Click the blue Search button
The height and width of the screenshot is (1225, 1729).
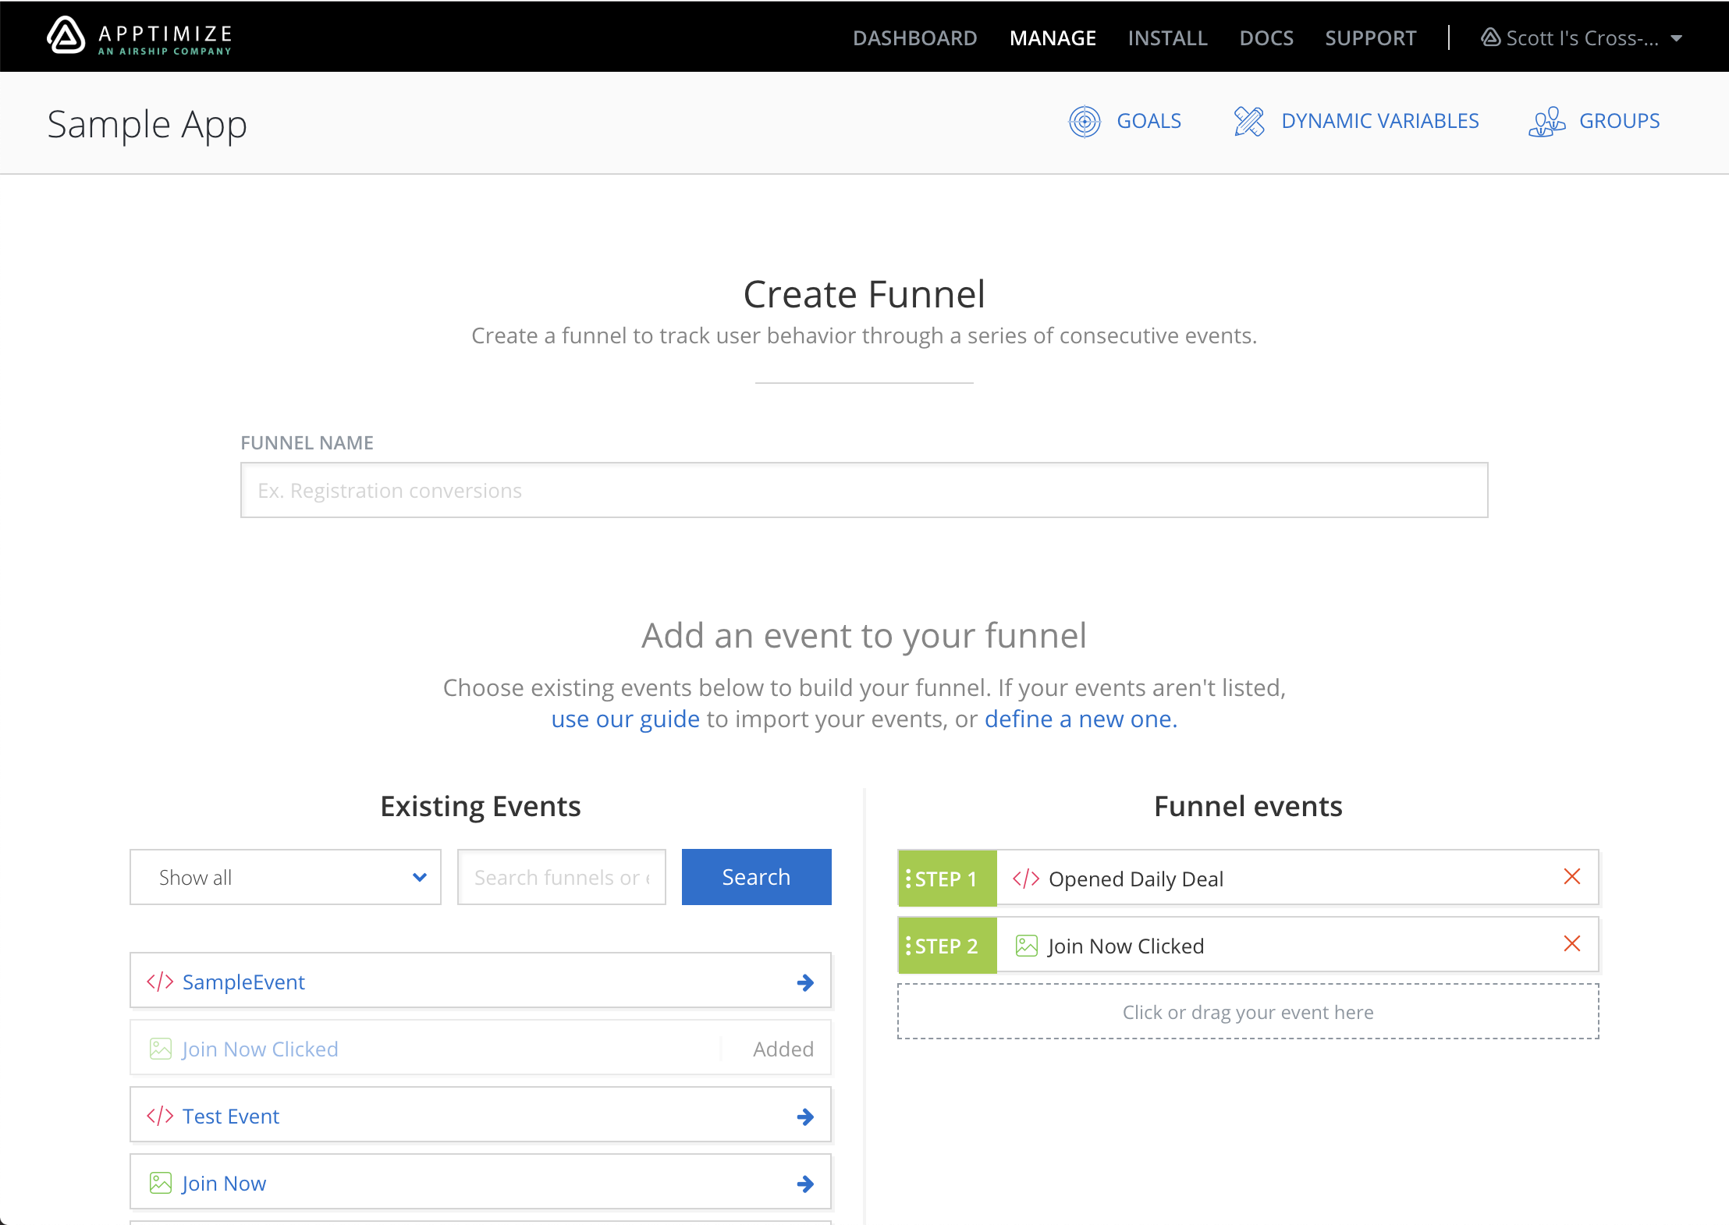[756, 877]
